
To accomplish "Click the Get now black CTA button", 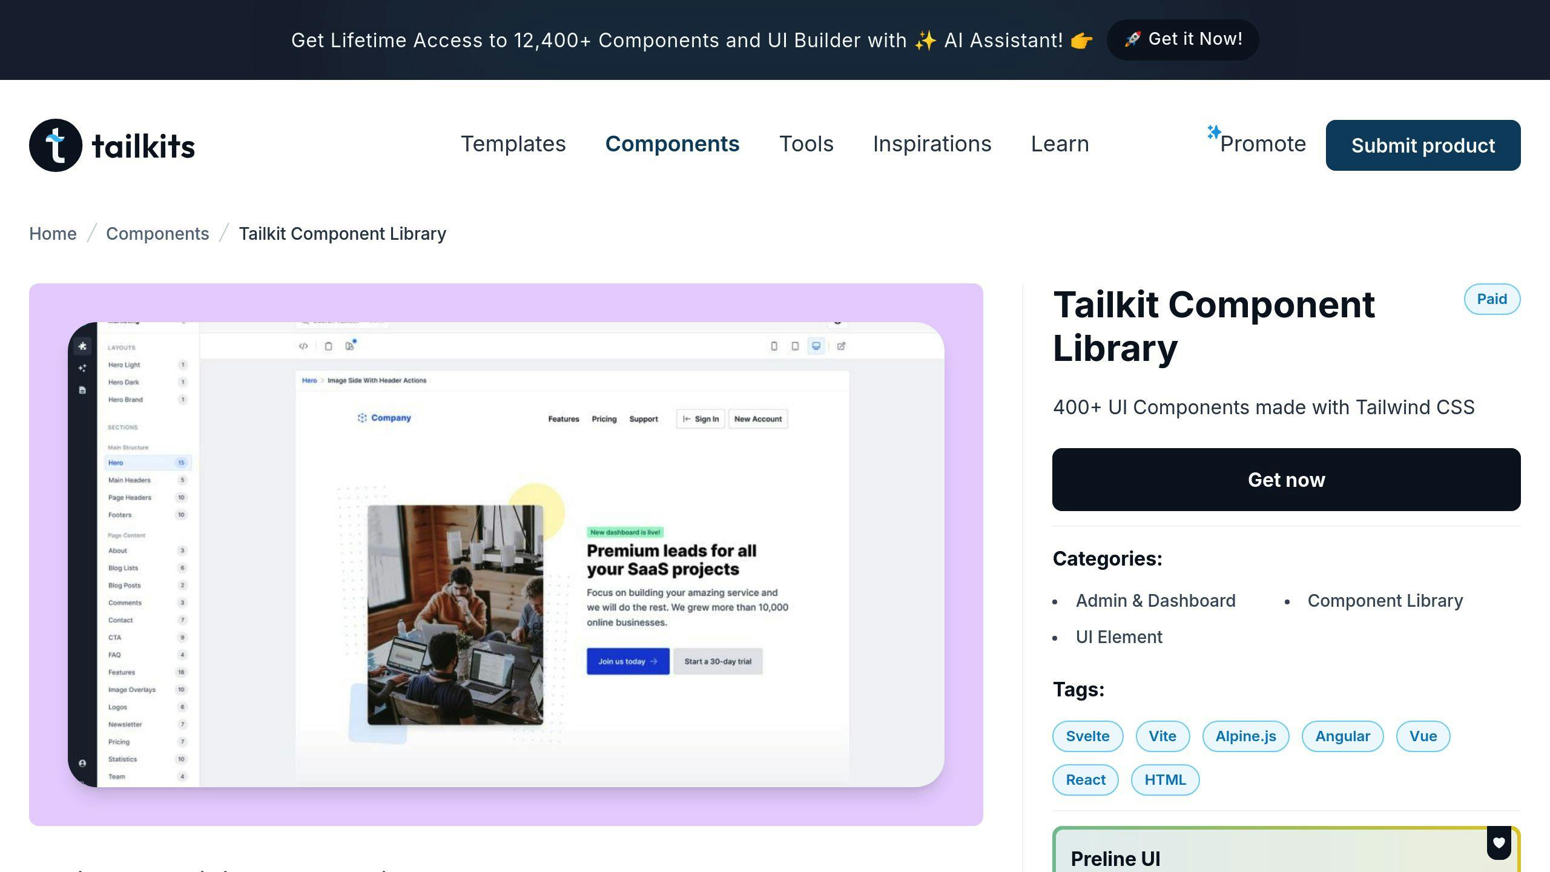I will [x=1286, y=479].
